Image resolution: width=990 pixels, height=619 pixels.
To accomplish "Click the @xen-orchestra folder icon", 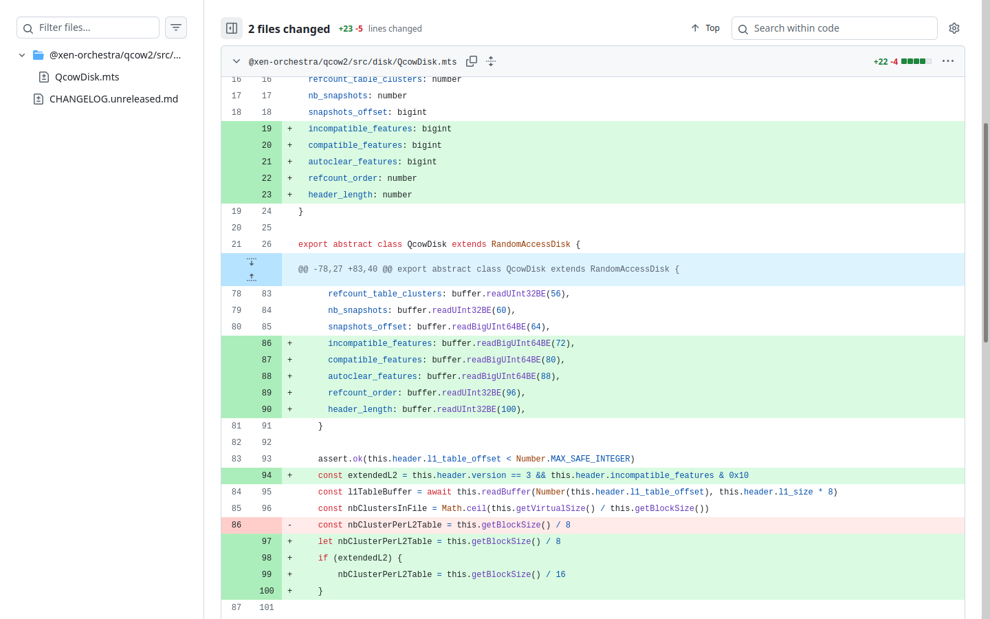I will [x=38, y=55].
